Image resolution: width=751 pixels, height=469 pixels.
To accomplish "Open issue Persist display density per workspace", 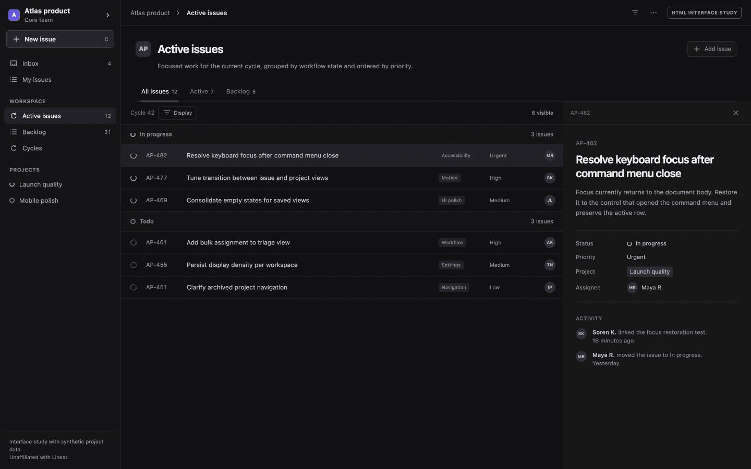I will (x=342, y=265).
